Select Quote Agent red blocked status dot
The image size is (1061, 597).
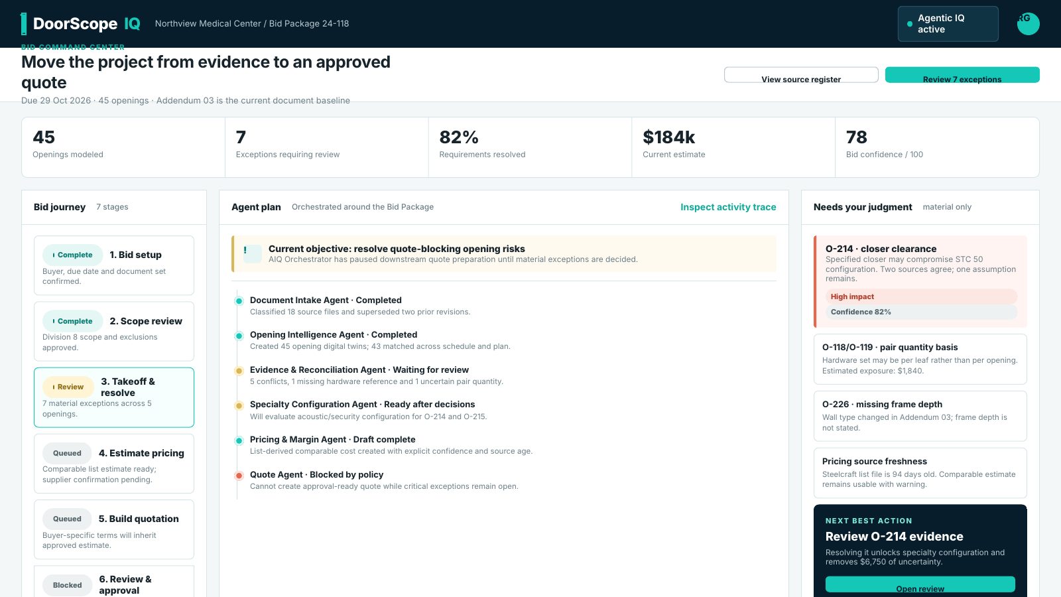(239, 476)
